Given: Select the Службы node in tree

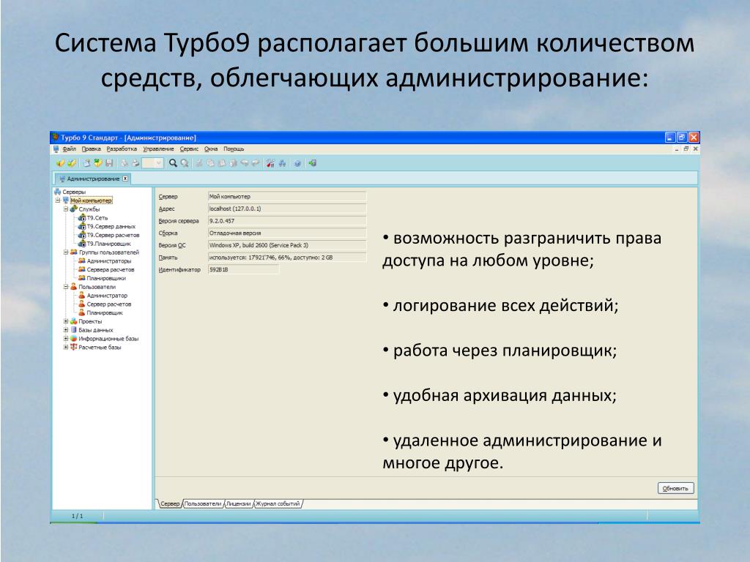Looking at the screenshot, I should [x=89, y=209].
